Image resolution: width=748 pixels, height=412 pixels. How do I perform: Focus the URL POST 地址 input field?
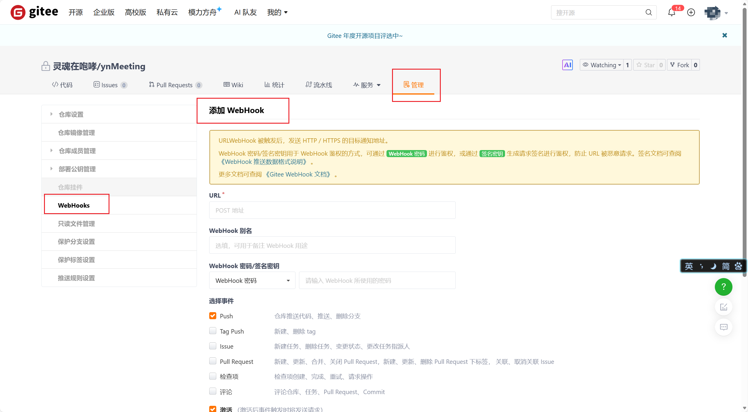click(x=332, y=210)
